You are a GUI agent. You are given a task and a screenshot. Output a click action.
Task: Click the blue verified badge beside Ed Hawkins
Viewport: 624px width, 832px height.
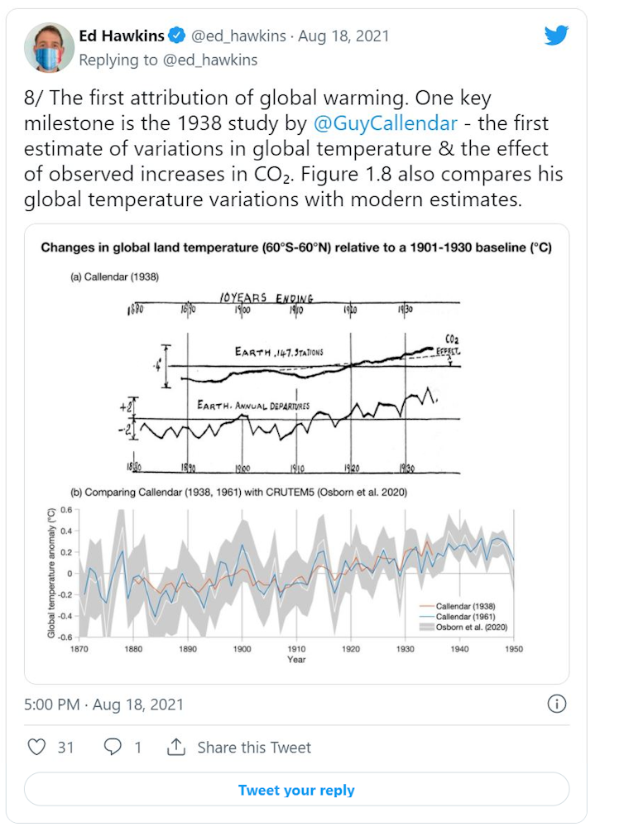point(176,36)
